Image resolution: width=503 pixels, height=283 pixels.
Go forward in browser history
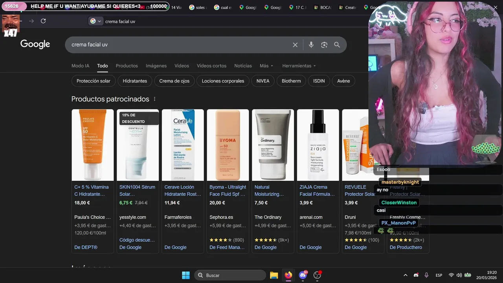click(x=31, y=21)
